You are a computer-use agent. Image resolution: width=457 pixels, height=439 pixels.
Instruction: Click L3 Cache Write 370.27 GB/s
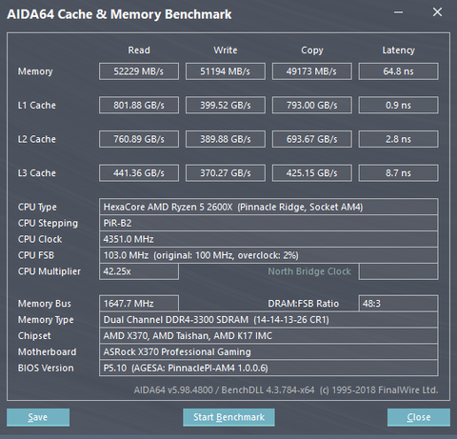click(x=226, y=173)
